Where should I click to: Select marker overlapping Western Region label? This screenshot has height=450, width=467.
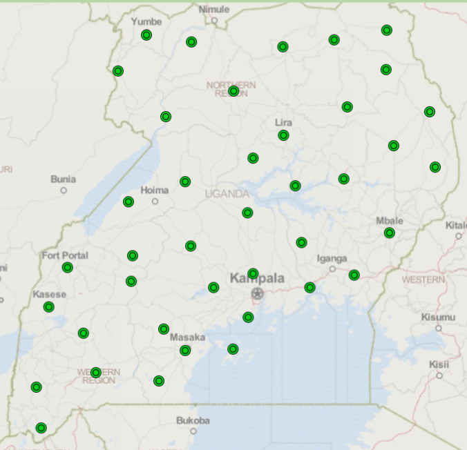pyautogui.click(x=96, y=373)
